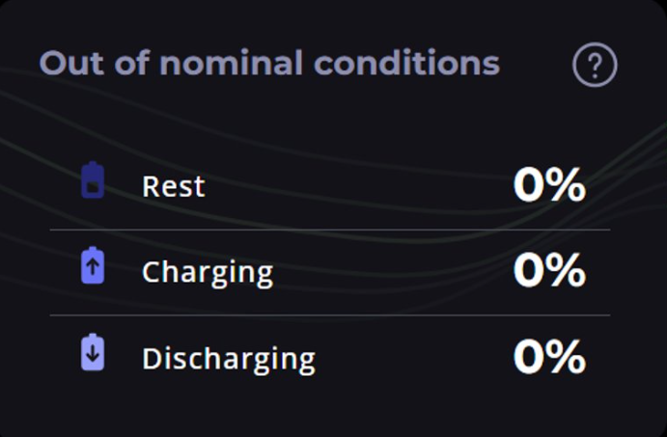Click the Rest 0% value
667x437 pixels.
pos(548,185)
